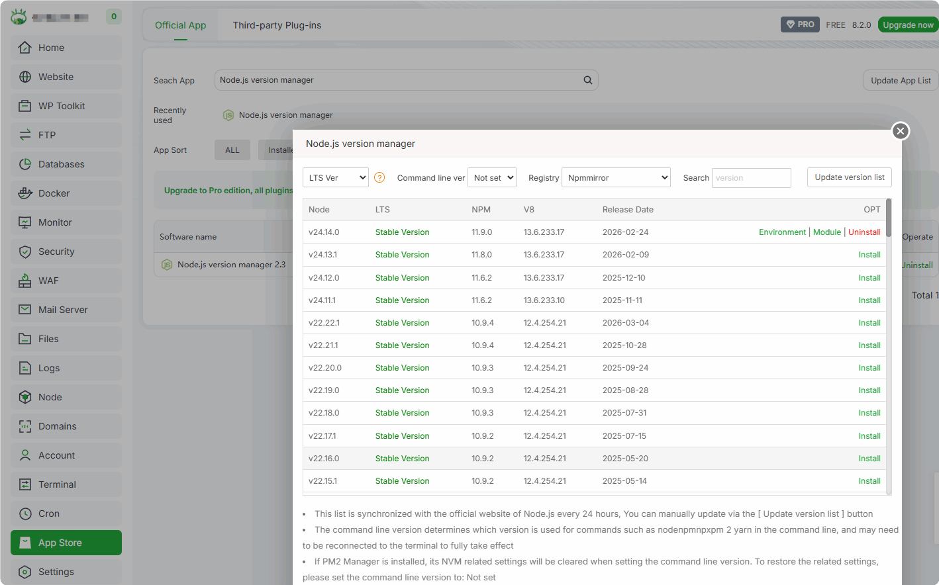Open the WAF firewall icon
The height and width of the screenshot is (585, 939).
25,281
